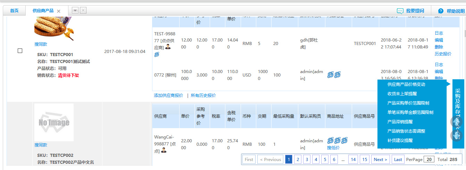The height and width of the screenshot is (170, 466).
Task: Open the tab list dropdown arrow
Action: coord(75,10)
